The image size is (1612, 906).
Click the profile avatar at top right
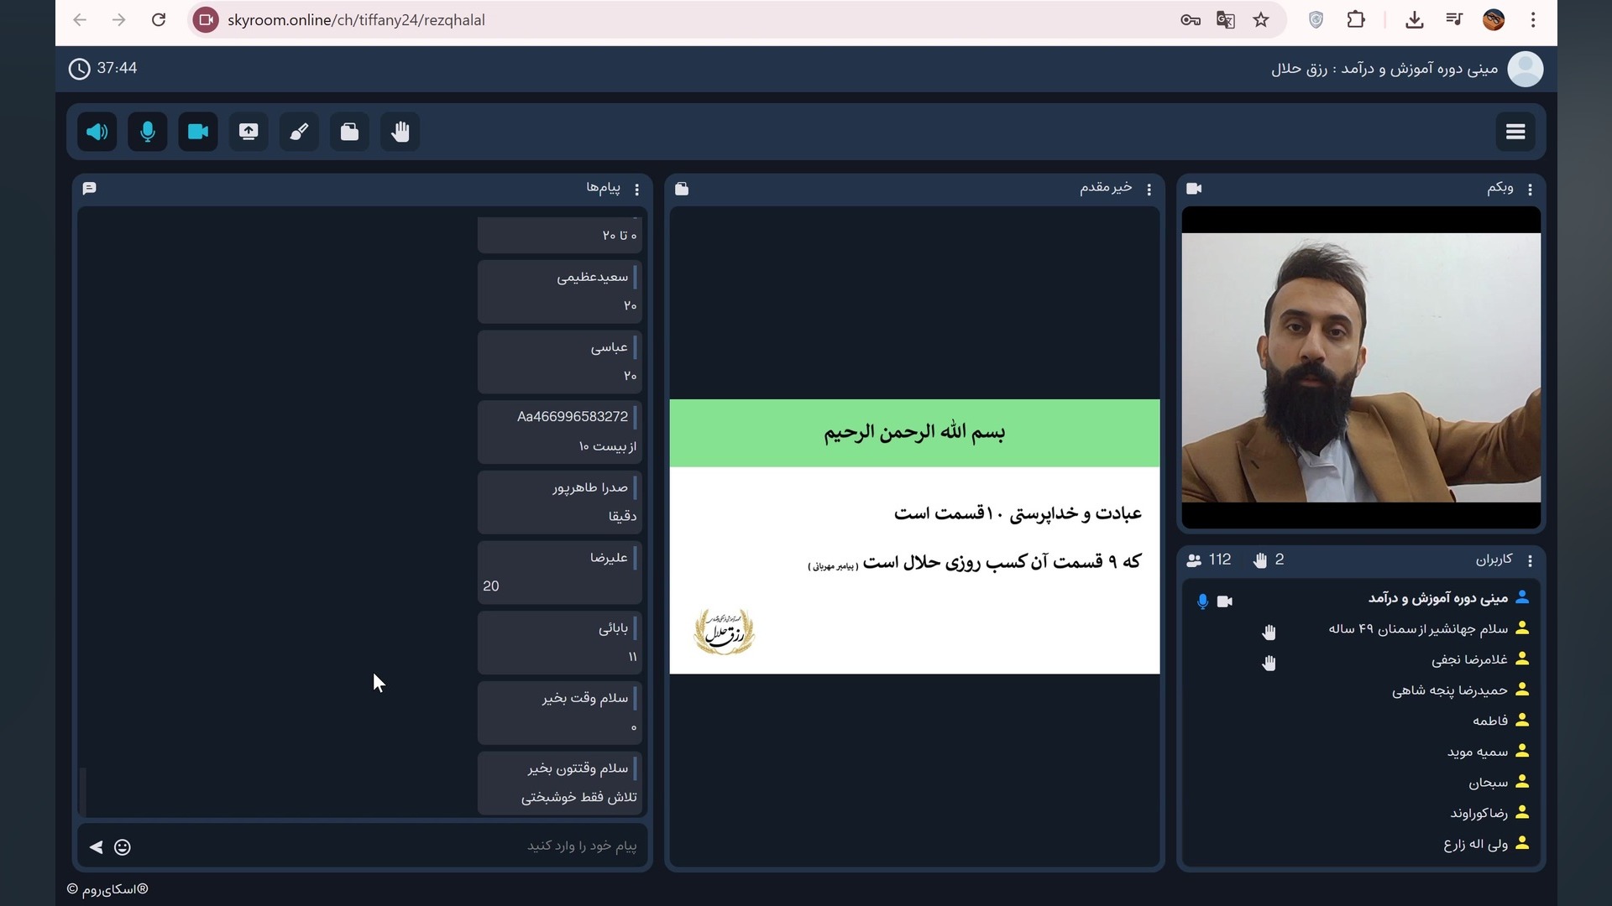tap(1526, 69)
